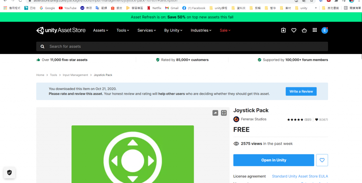Open the privacy shield badge icon
The width and height of the screenshot is (362, 183).
(x=10, y=172)
